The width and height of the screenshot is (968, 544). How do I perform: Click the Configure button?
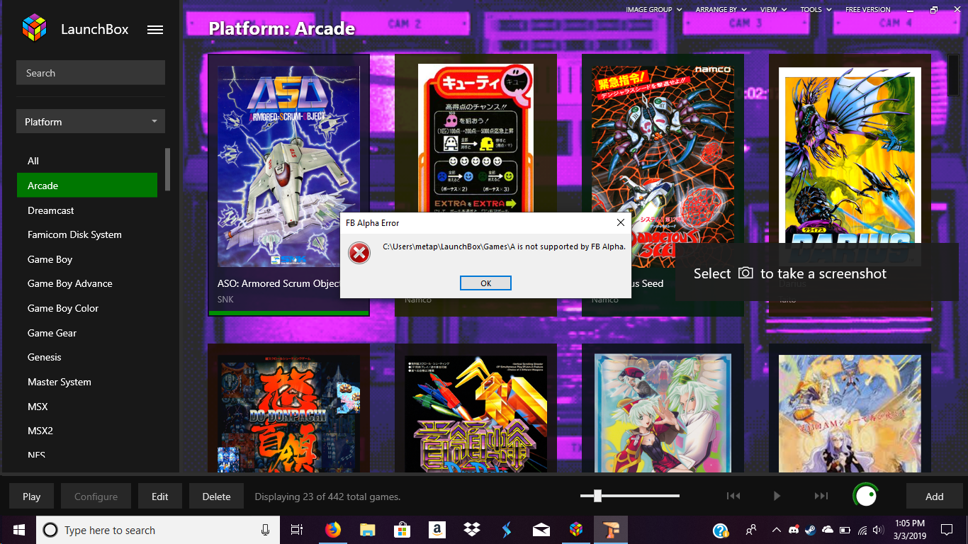[96, 497]
